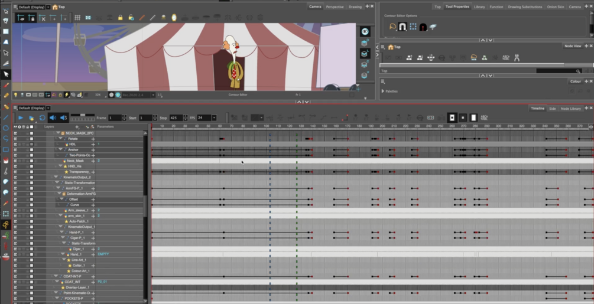Toggle the Arm_sleeve_1 layer colour checkbox
Screen dimensions: 594x304
[31, 210]
